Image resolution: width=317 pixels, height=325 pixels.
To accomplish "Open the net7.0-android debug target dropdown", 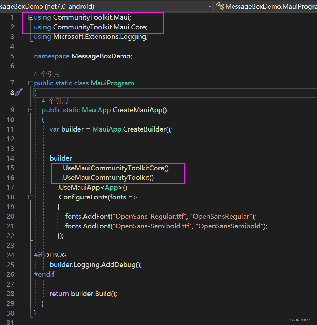I will point(209,6).
